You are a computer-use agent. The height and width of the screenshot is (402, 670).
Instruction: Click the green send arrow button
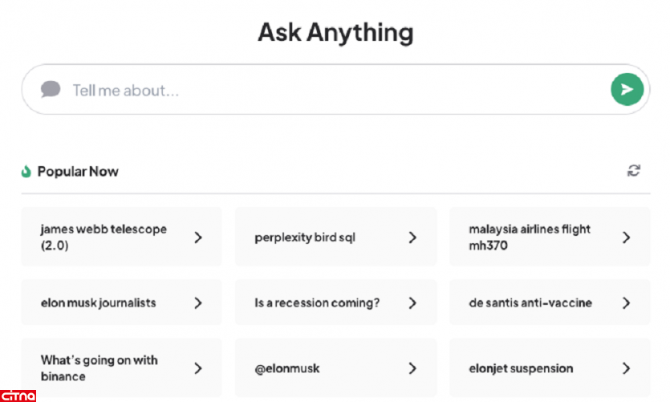tap(627, 90)
